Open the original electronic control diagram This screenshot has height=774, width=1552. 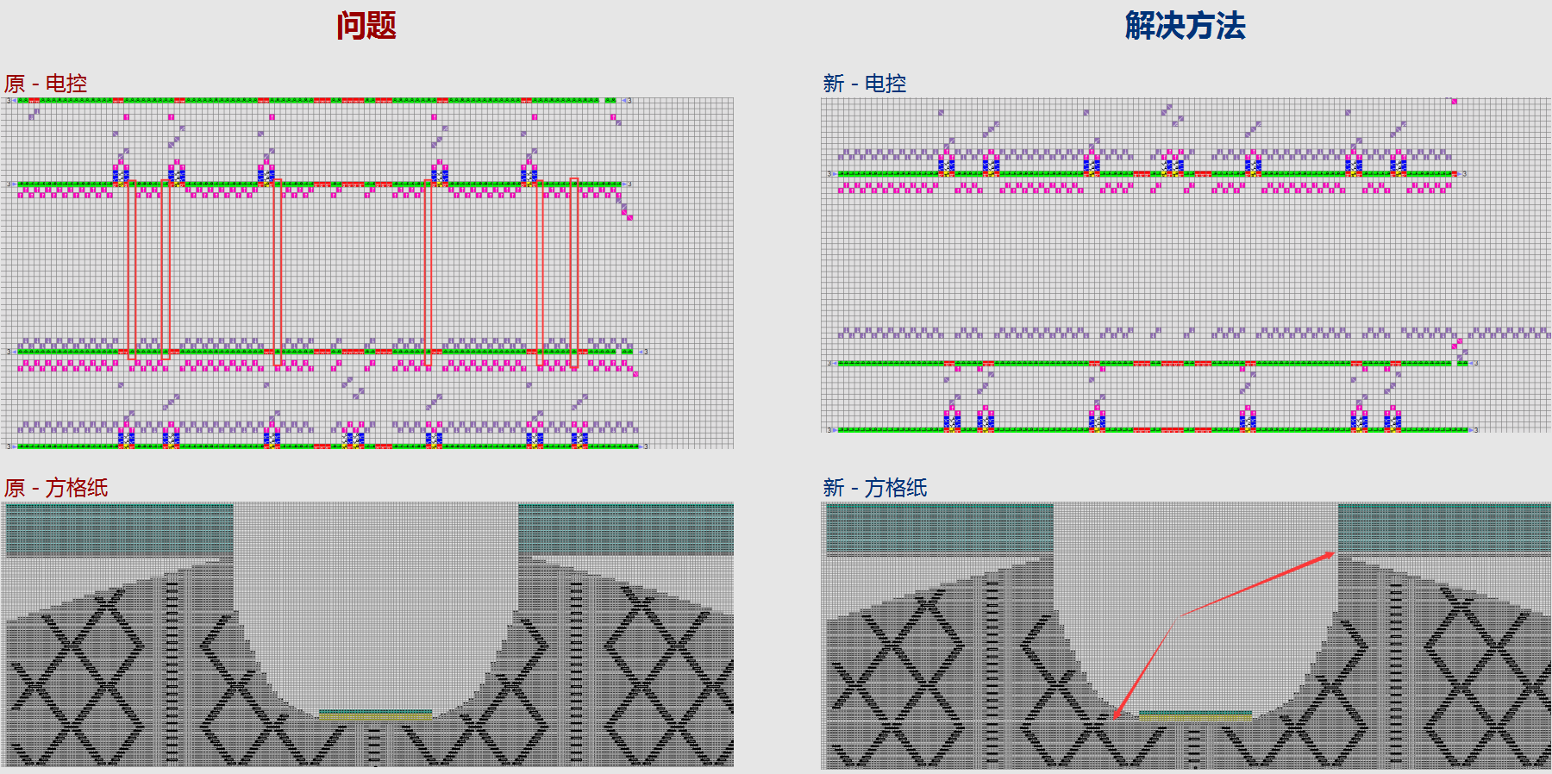367,273
